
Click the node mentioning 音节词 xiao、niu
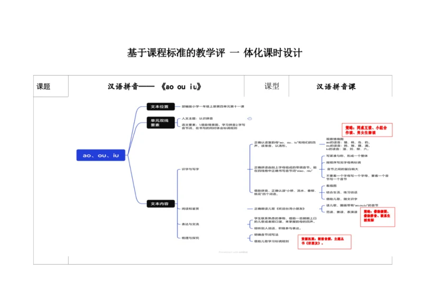pos(285,169)
